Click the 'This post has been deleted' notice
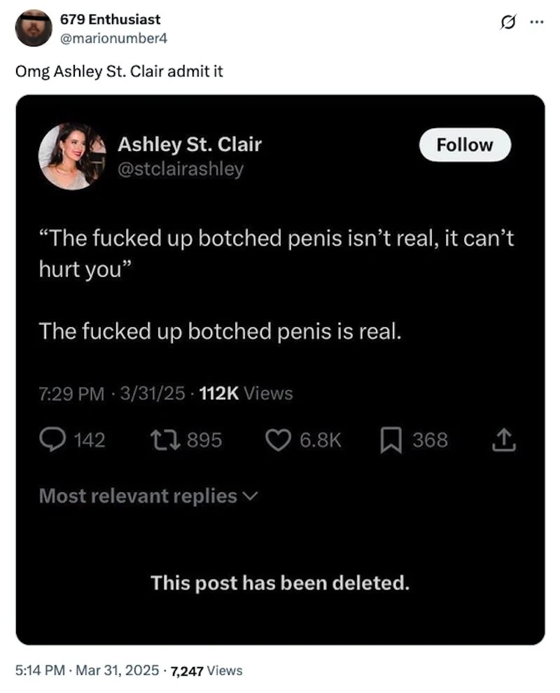Viewport: 560px width, 693px height. [x=280, y=582]
